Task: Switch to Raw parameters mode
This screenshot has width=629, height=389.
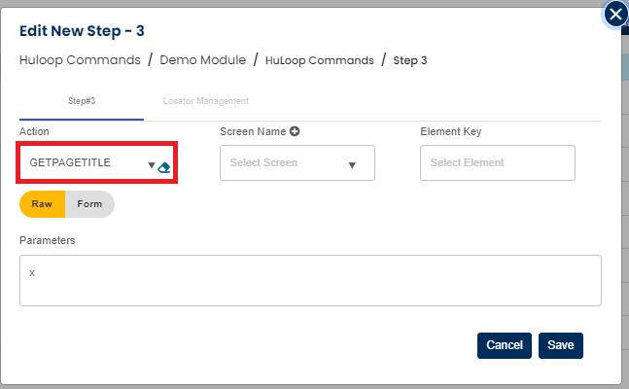Action: [42, 204]
